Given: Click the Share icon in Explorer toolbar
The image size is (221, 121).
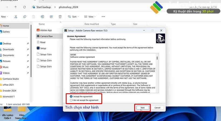Looking at the screenshot, I should (x=51, y=17).
